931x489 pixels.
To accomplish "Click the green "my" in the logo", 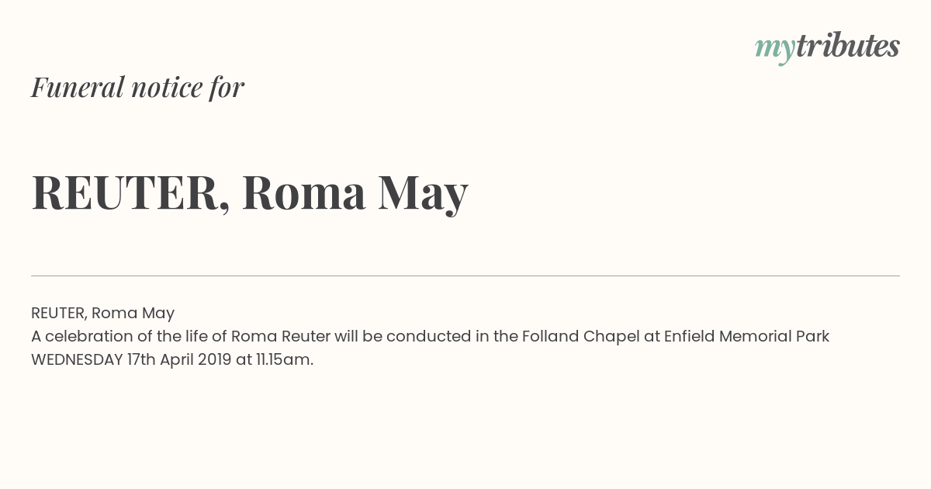I will tap(774, 51).
